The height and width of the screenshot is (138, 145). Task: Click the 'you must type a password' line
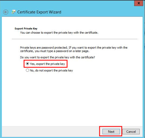click(x=55, y=51)
